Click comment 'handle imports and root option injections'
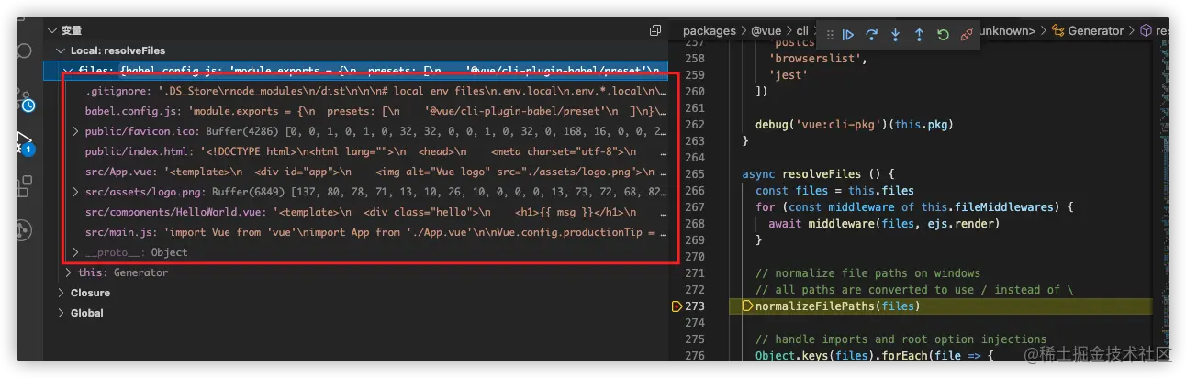1186x378 pixels. (901, 339)
